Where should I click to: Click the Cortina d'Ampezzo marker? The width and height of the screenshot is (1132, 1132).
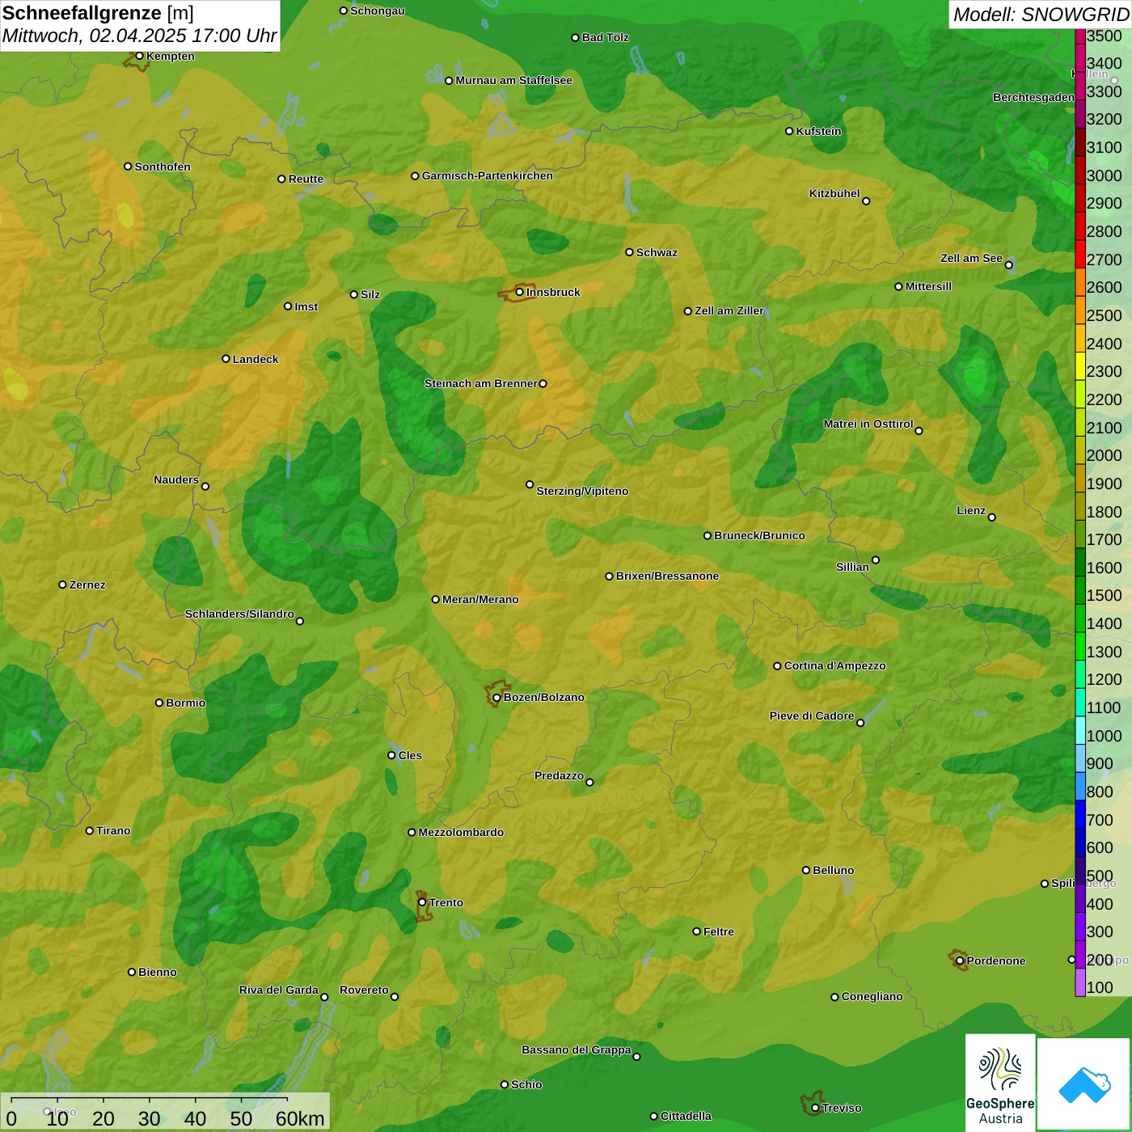(x=777, y=666)
